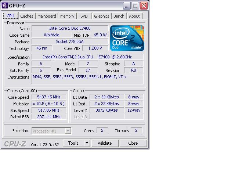Click the L1 Data 2 x 32 KBytes value
Screen dimensions: 235x188
coord(107,97)
